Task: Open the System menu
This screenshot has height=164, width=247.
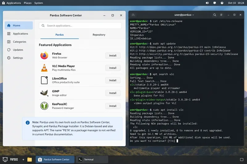Action: point(39,3)
